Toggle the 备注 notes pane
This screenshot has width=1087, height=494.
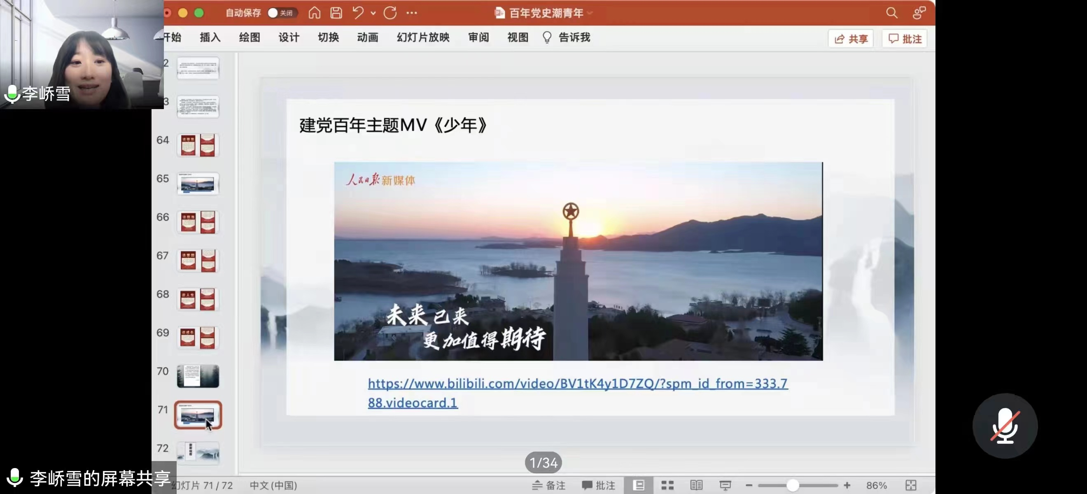coord(548,485)
